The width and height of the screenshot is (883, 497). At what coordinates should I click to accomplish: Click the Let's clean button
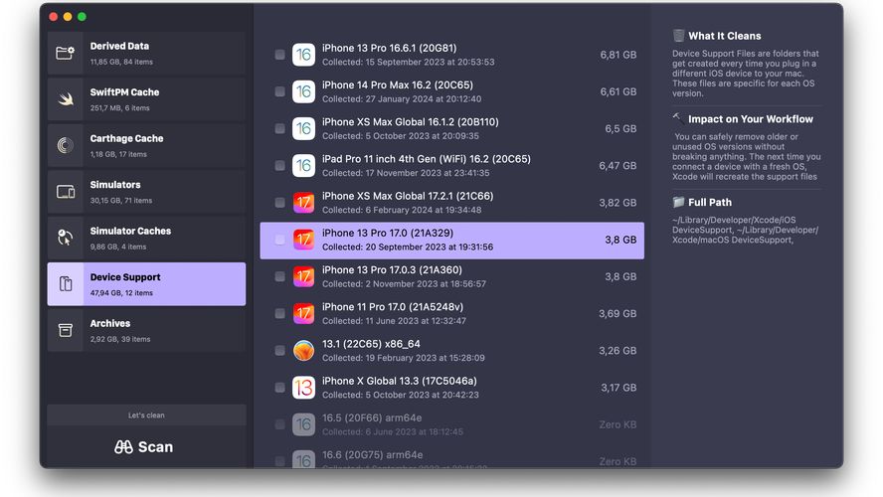click(x=146, y=415)
